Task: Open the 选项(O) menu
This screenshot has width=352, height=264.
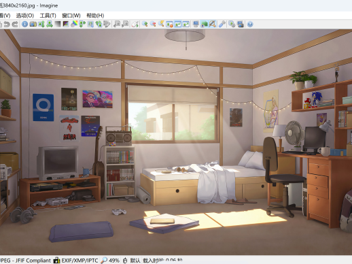Action: point(25,16)
